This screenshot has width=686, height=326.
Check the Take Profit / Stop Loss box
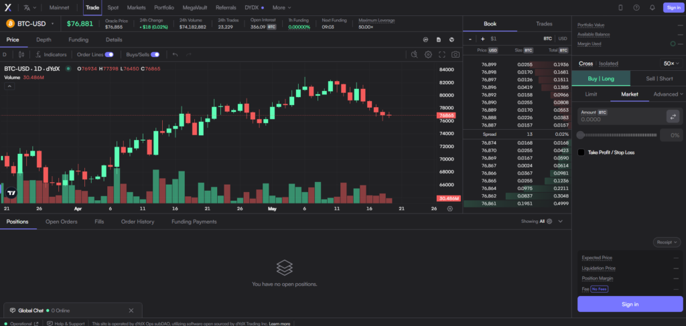[x=581, y=153]
